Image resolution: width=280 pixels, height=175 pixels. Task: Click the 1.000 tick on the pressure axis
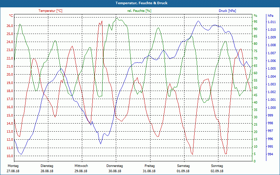click(x=272, y=107)
